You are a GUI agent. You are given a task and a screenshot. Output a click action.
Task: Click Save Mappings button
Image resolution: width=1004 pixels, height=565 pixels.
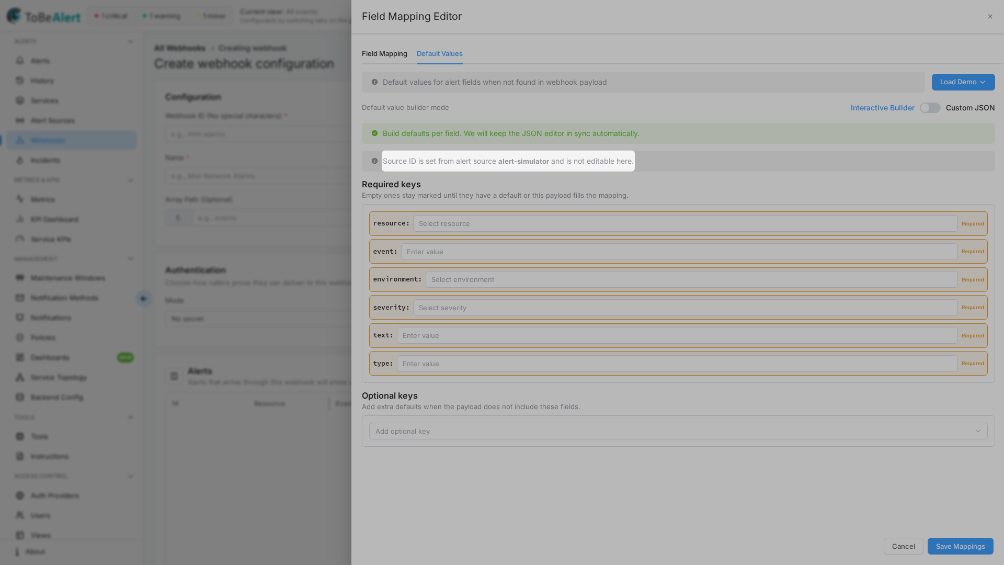961,546
